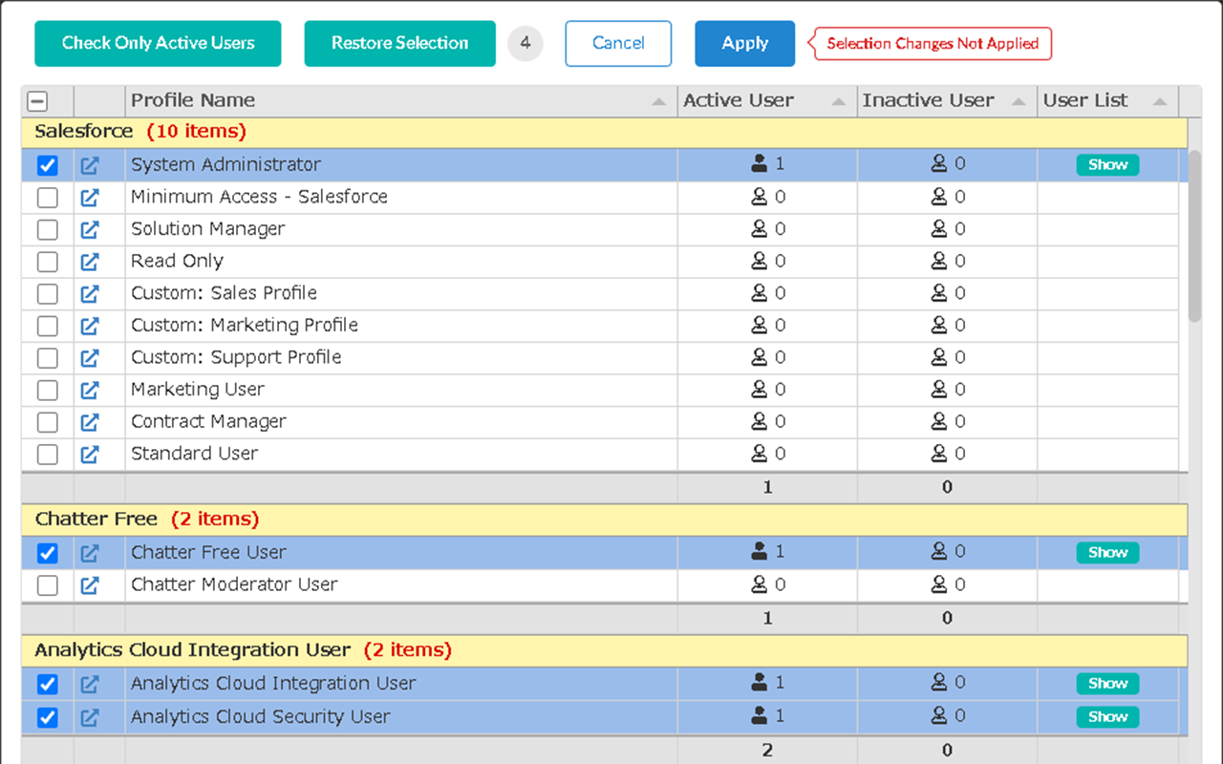
Task: Click the vertical scrollbar thumb
Action: [x=1194, y=236]
